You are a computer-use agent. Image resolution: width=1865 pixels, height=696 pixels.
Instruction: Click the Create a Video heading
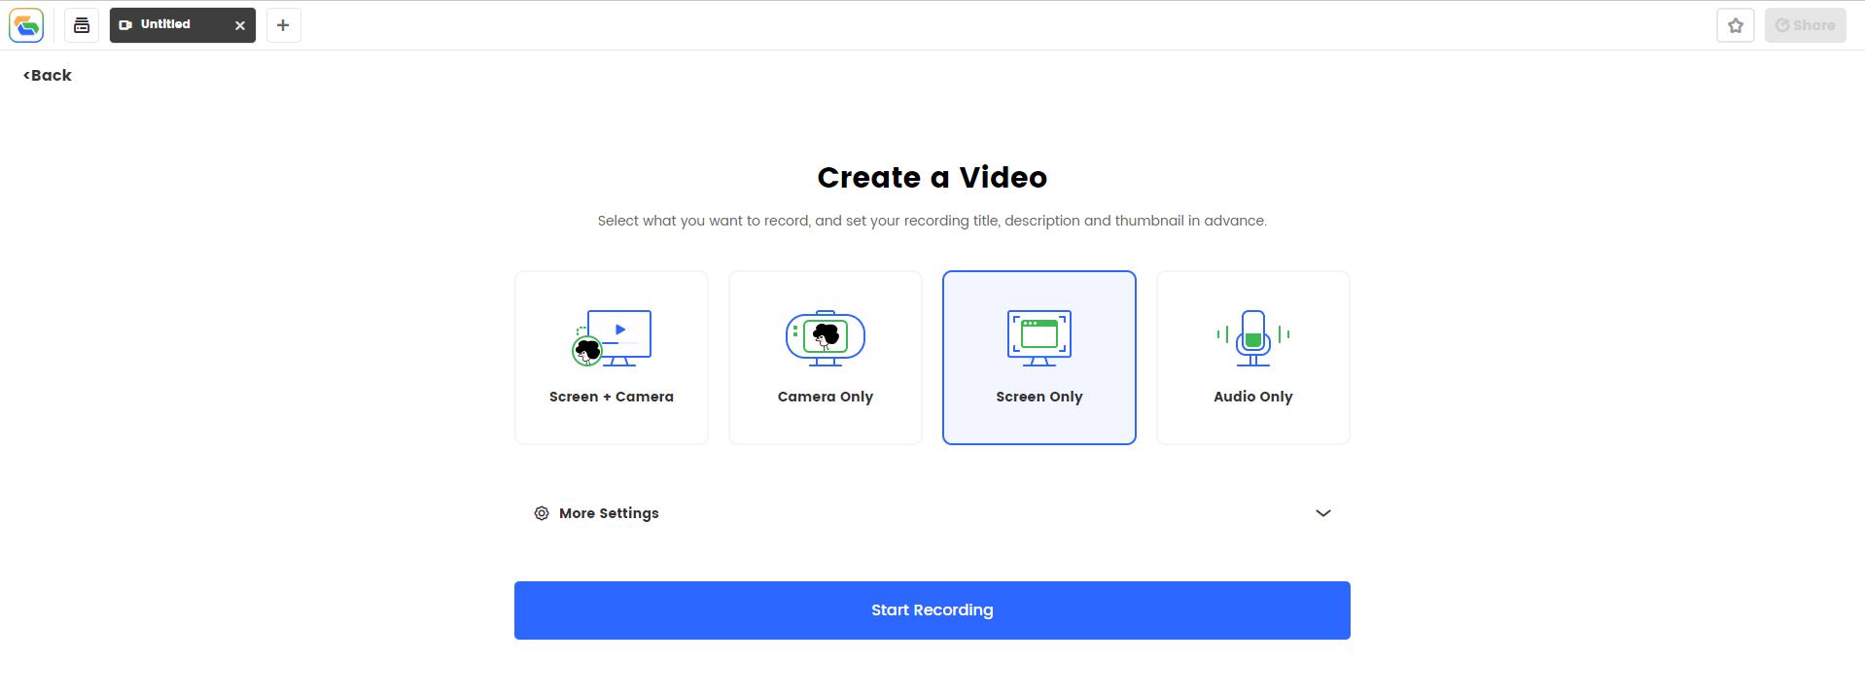932,178
